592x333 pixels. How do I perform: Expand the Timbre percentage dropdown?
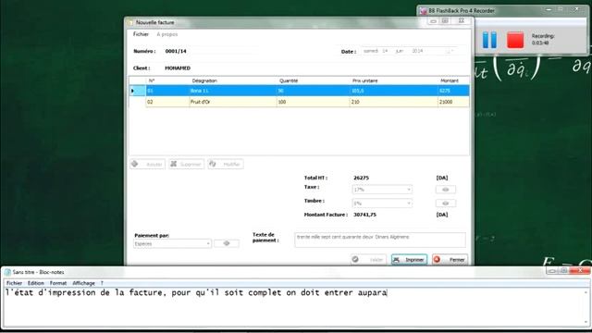pos(409,203)
